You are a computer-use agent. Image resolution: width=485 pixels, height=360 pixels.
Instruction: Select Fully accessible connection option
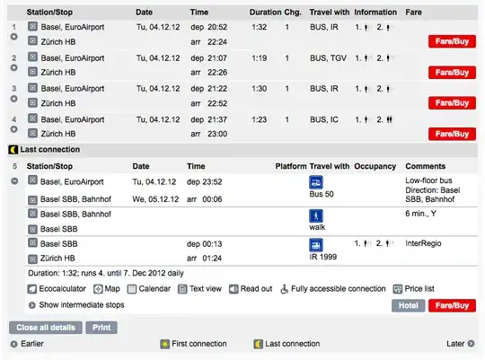click(x=333, y=289)
